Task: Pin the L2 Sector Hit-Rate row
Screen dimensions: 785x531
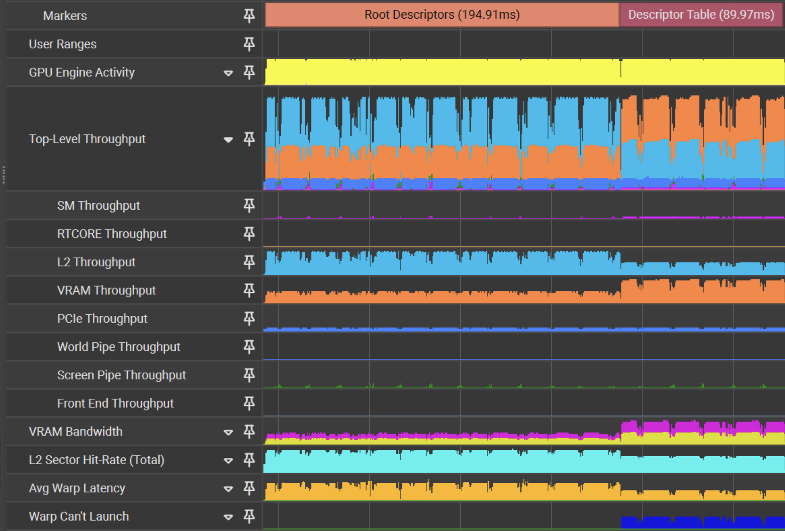Action: [249, 460]
